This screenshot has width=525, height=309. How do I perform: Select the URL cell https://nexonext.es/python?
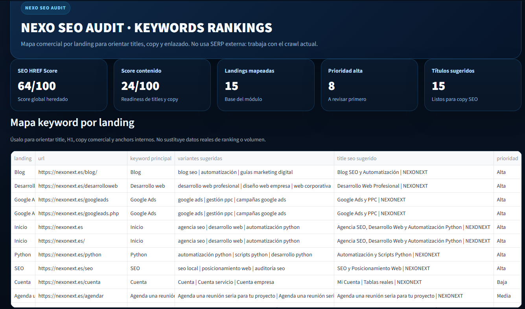tap(81, 254)
